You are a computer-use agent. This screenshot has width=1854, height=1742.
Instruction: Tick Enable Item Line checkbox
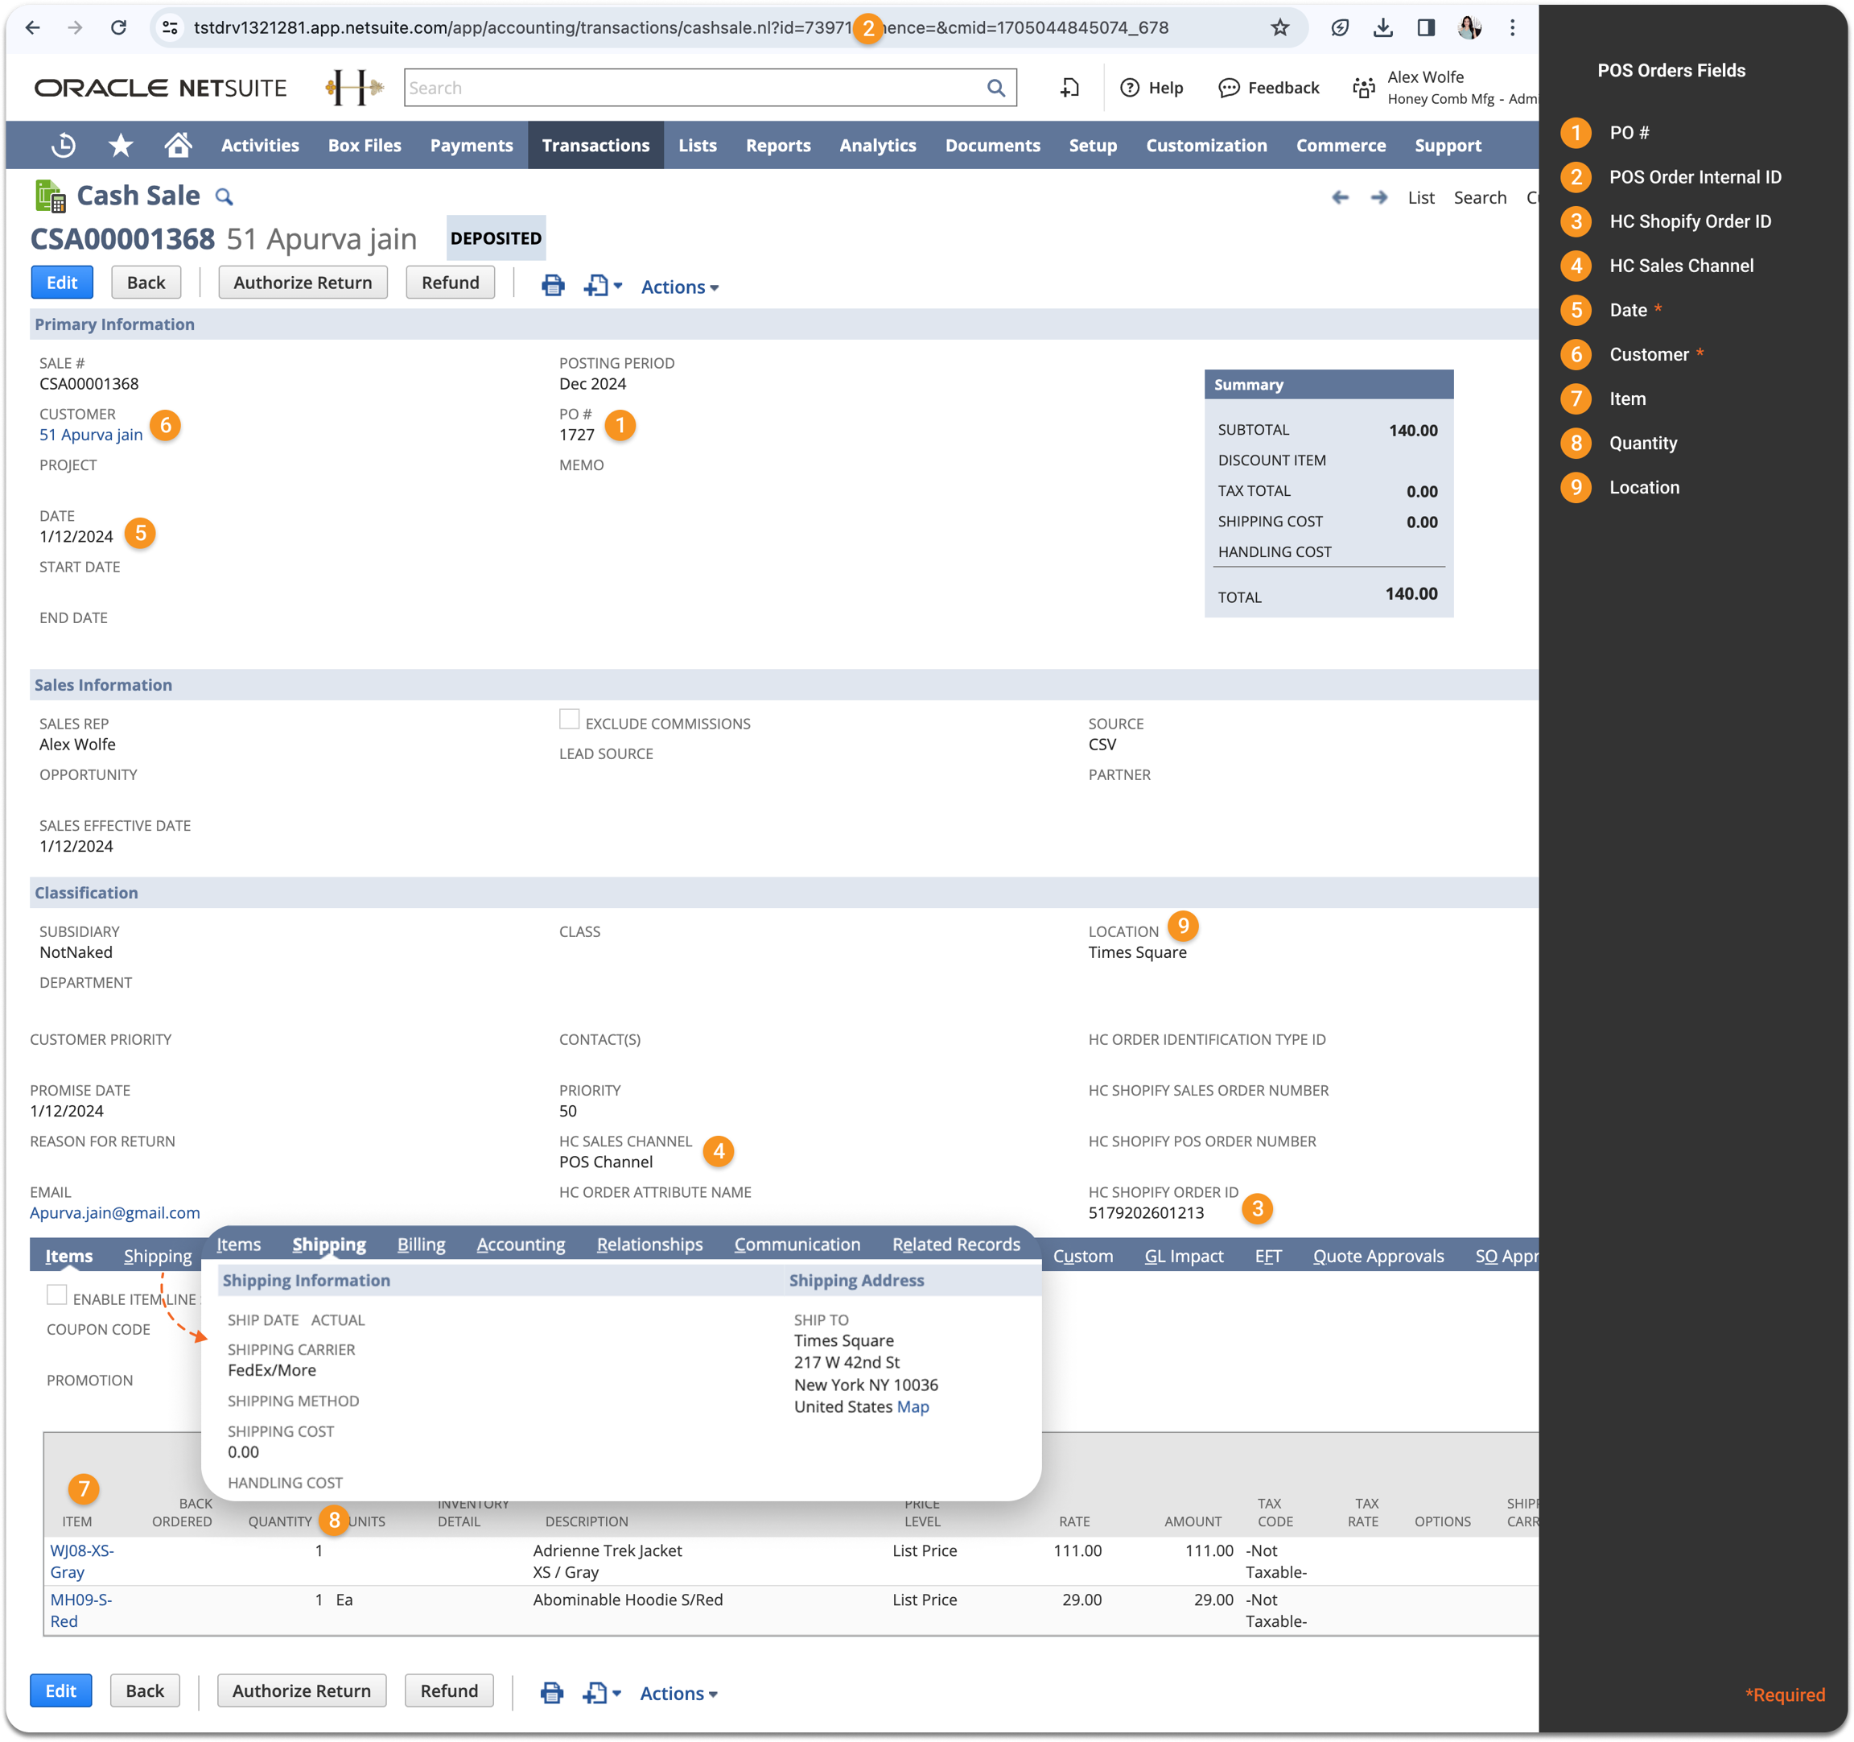57,1295
